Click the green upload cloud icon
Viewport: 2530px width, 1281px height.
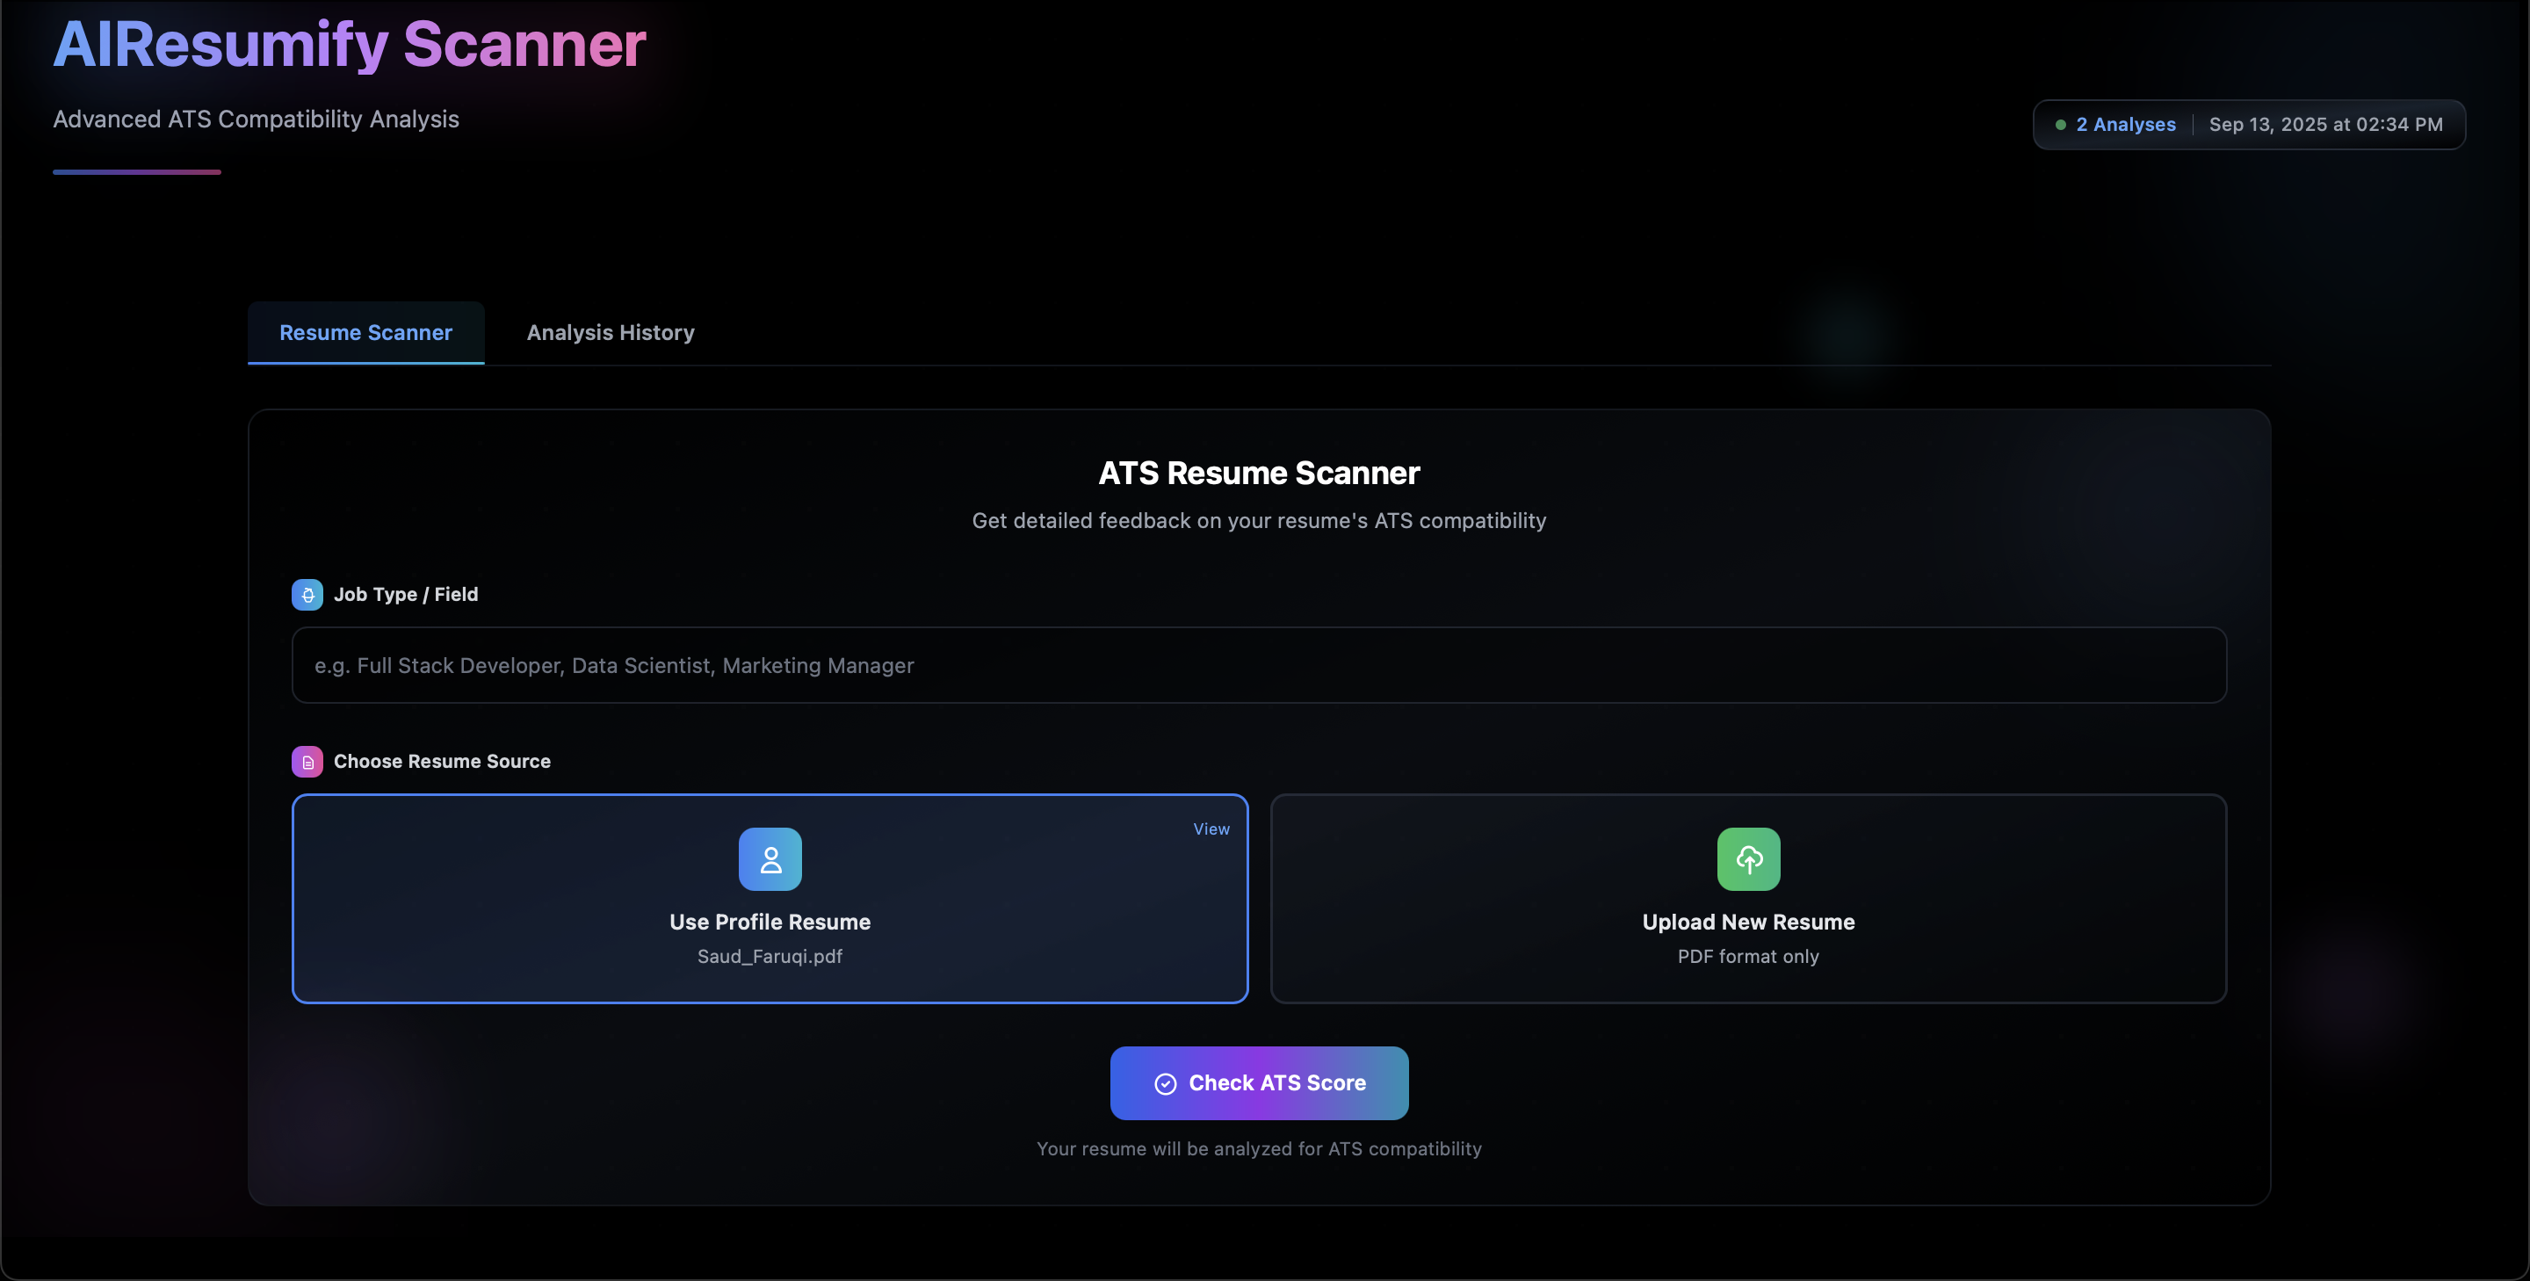tap(1748, 859)
